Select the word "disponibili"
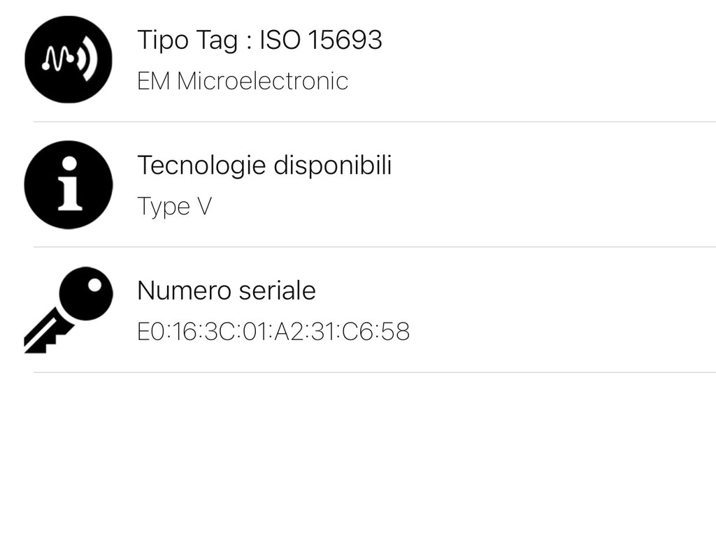This screenshot has width=716, height=544. (332, 166)
